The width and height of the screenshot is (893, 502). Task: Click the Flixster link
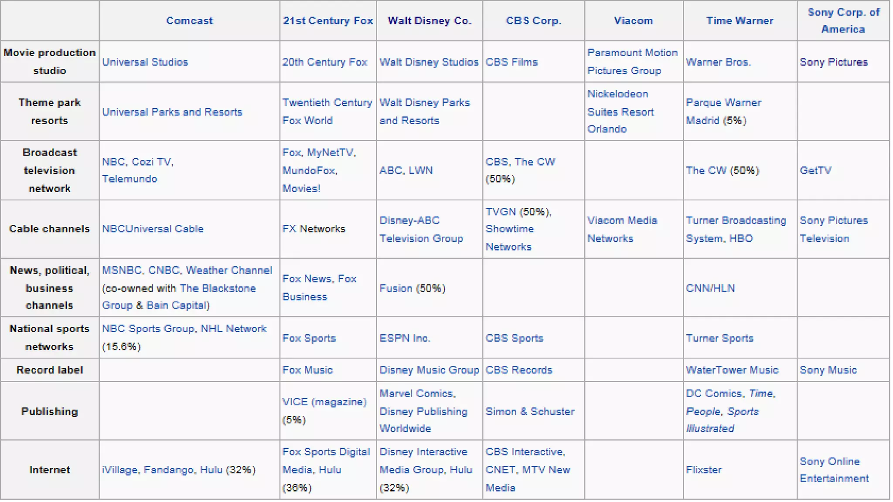tap(703, 469)
